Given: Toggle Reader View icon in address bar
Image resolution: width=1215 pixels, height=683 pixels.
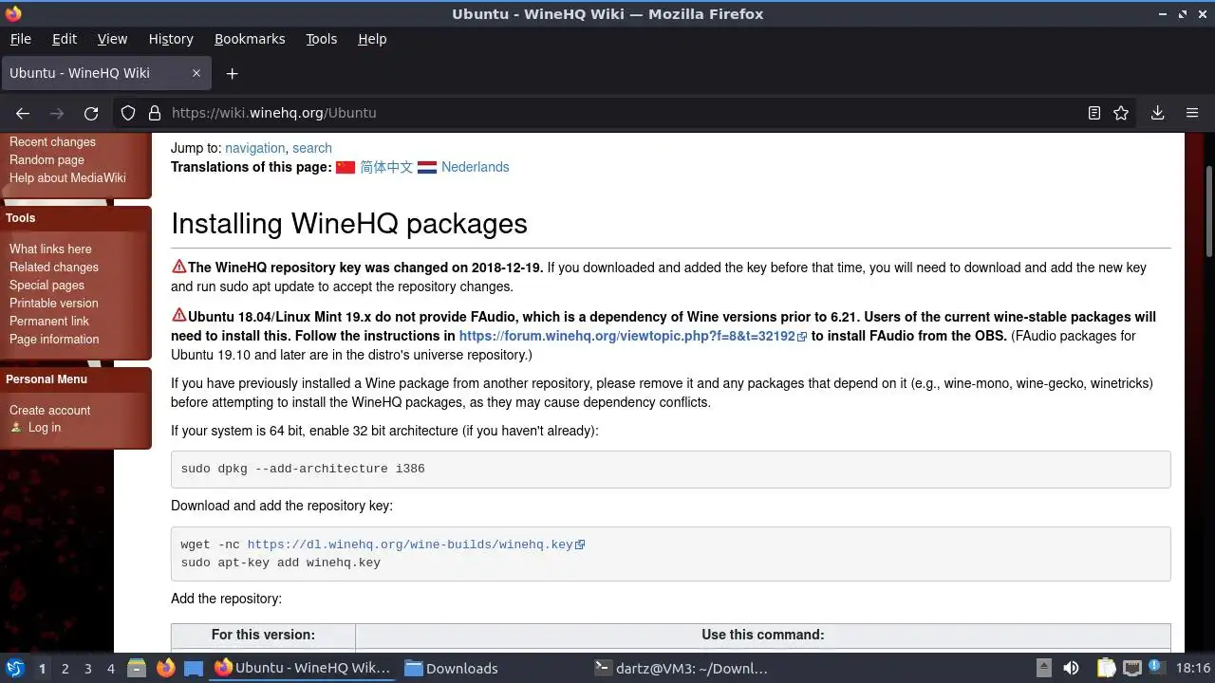Looking at the screenshot, I should click(1093, 113).
